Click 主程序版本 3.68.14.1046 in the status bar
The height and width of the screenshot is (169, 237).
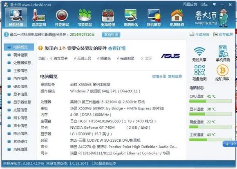[24, 163]
